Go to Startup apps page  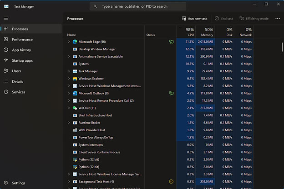(x=31, y=60)
